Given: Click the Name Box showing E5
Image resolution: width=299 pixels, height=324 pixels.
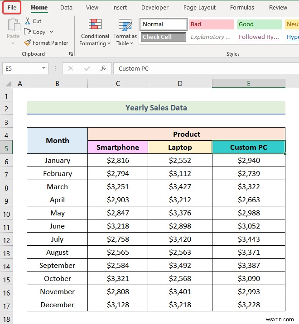Looking at the screenshot, I should [x=22, y=68].
